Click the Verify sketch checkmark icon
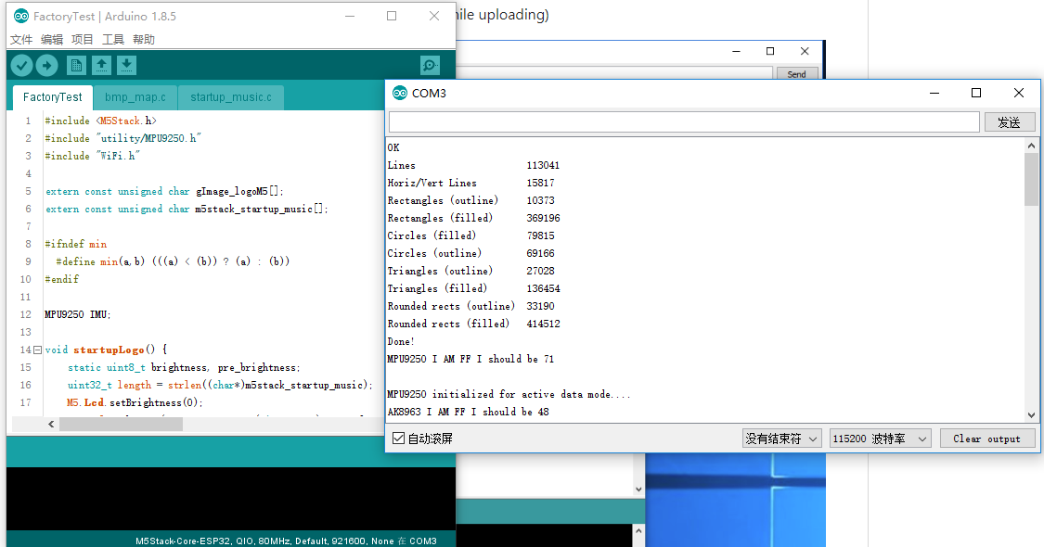The height and width of the screenshot is (547, 1044). (x=22, y=65)
